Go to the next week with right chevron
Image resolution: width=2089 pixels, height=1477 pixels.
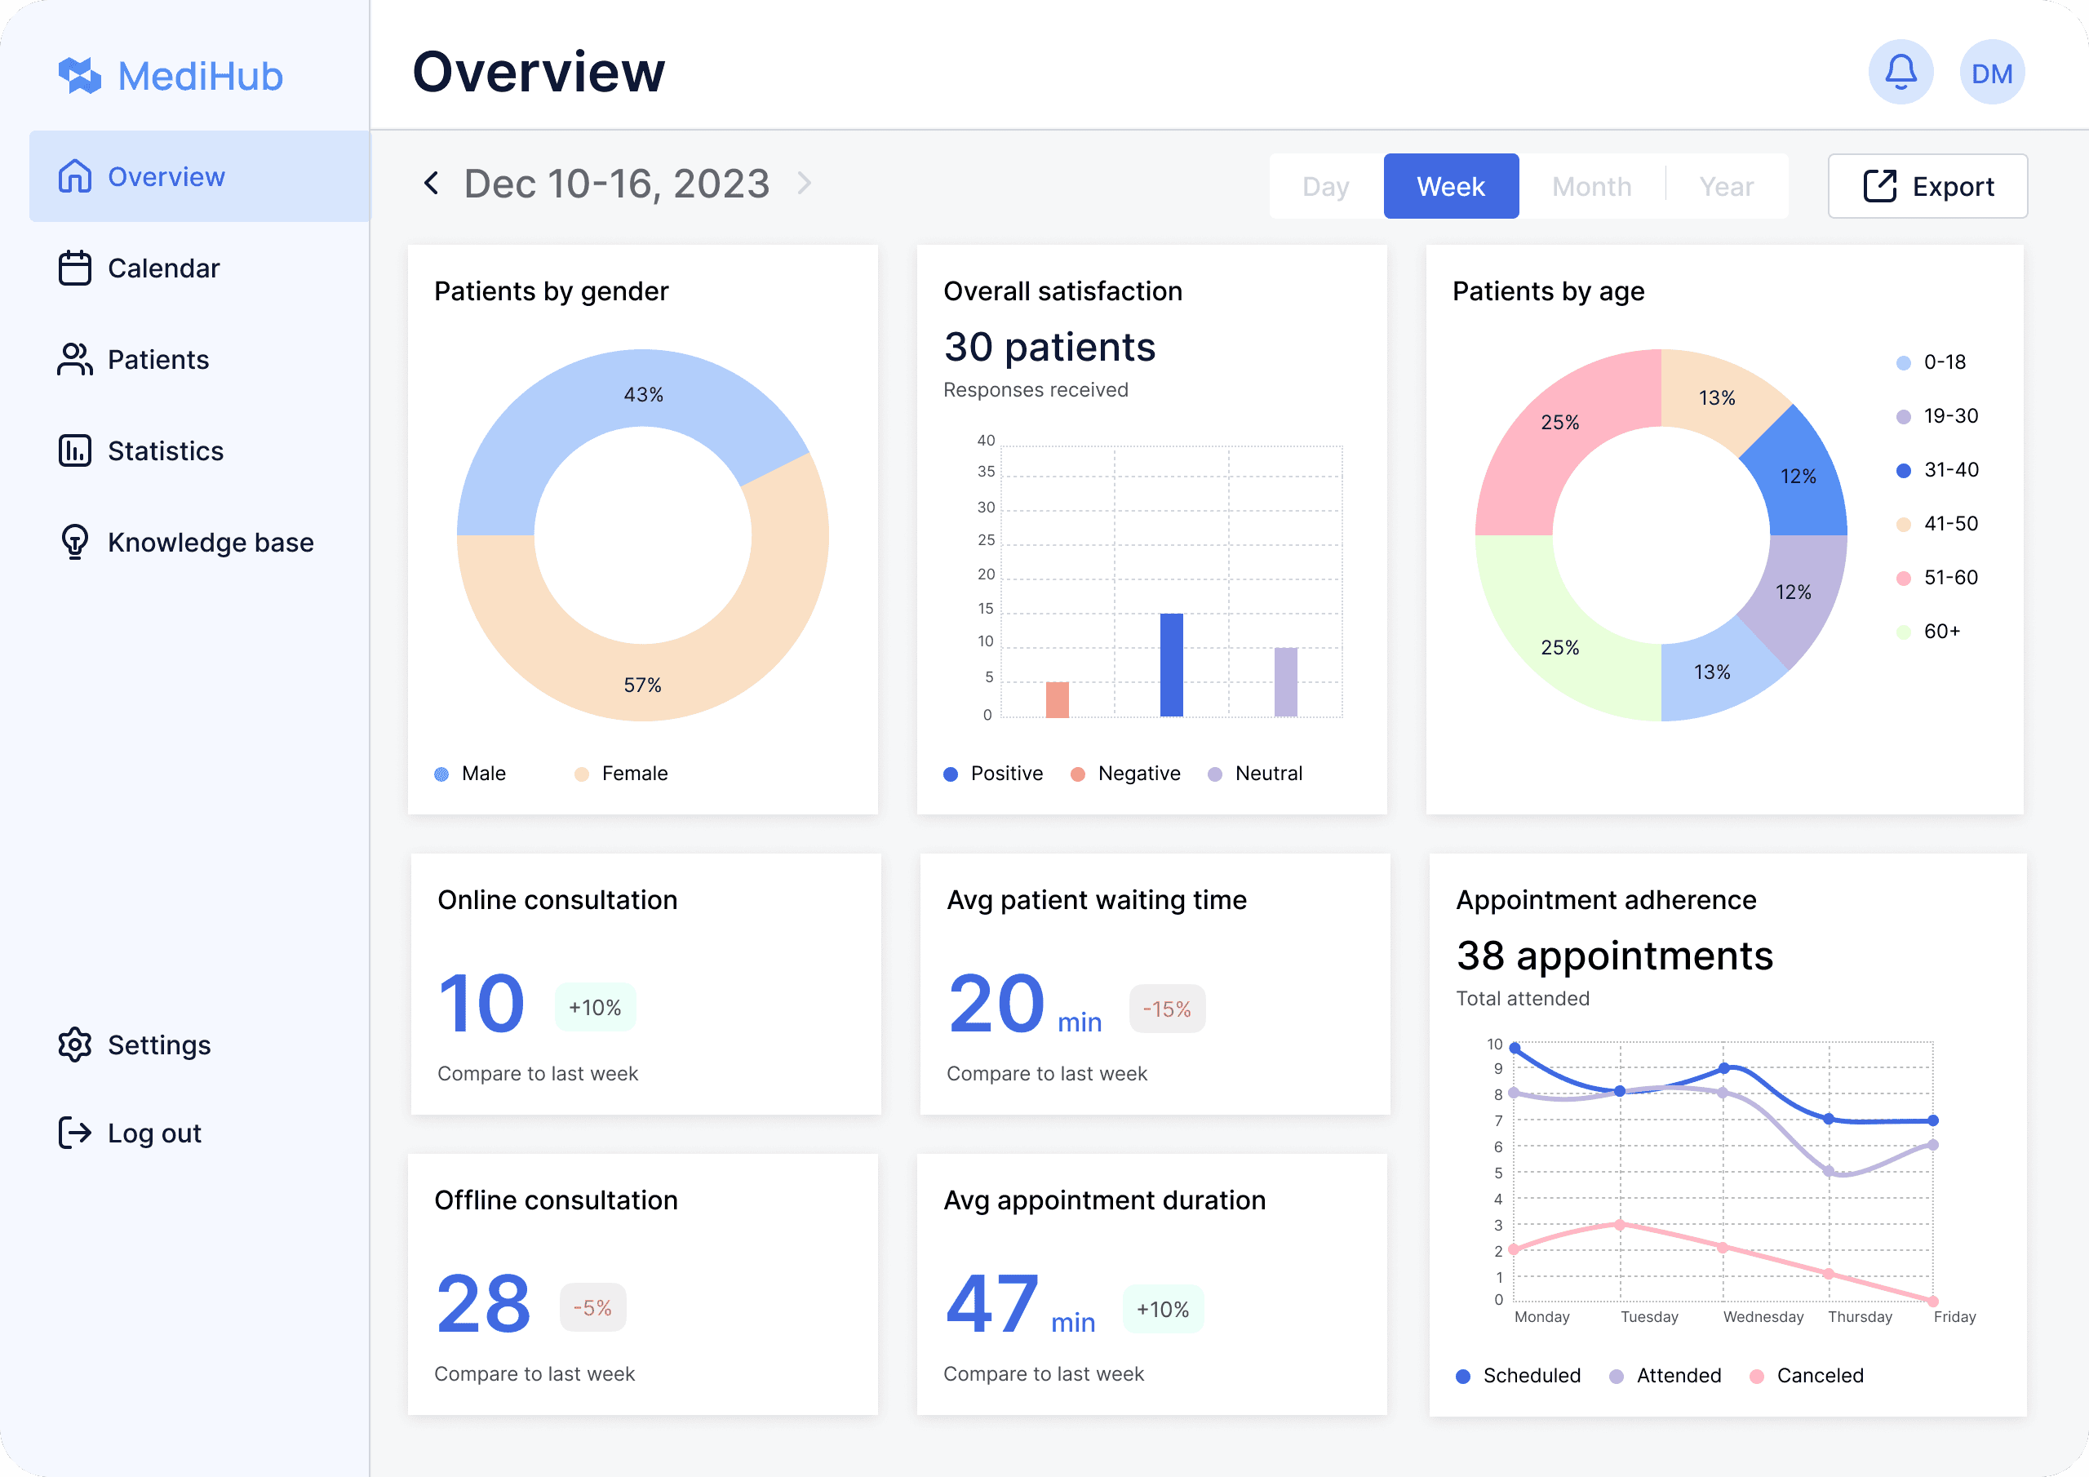805,184
